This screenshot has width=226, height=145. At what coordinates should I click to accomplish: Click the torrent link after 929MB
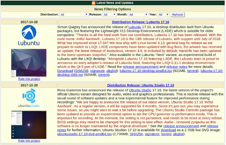tap(103, 75)
